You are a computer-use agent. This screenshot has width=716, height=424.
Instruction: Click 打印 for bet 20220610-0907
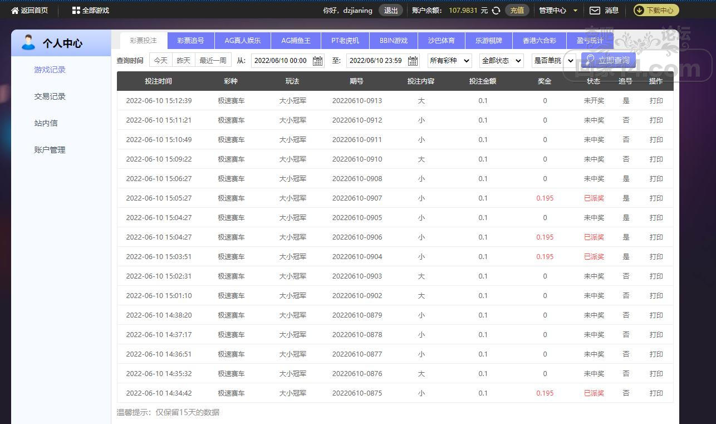[x=656, y=198]
